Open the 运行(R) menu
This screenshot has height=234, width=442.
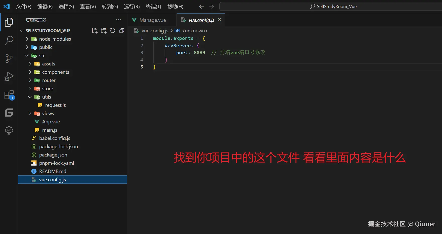pos(132,7)
